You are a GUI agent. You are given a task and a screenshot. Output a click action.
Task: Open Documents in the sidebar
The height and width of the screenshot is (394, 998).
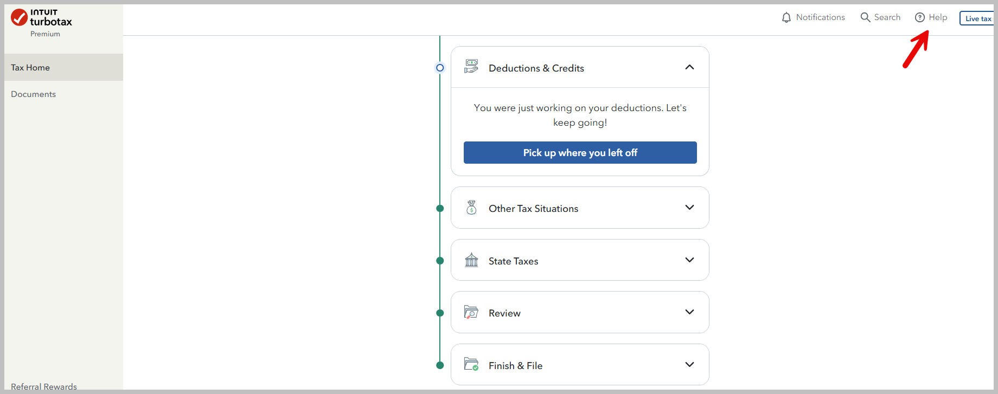click(33, 94)
